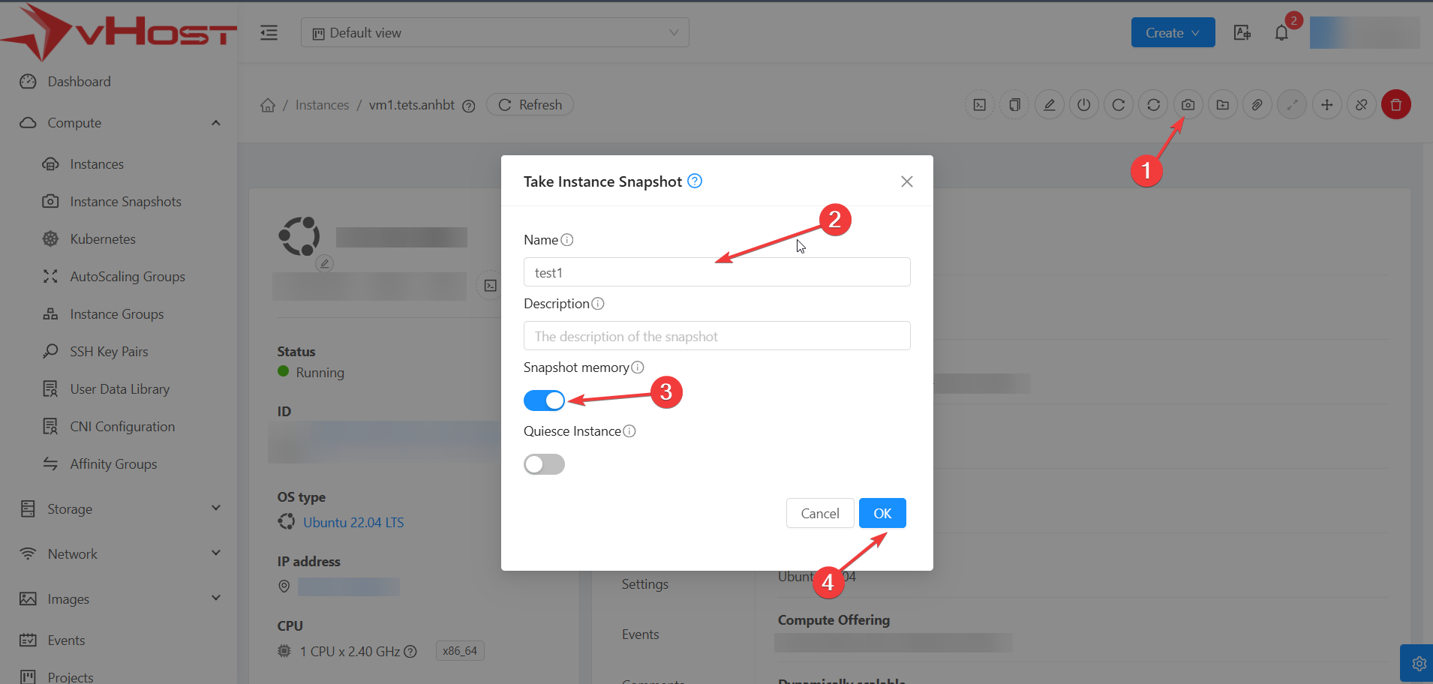Open the notifications bell

(1281, 33)
